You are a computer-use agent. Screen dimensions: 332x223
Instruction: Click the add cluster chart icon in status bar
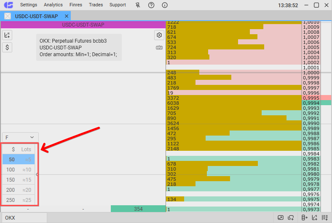pyautogui.click(x=315, y=218)
